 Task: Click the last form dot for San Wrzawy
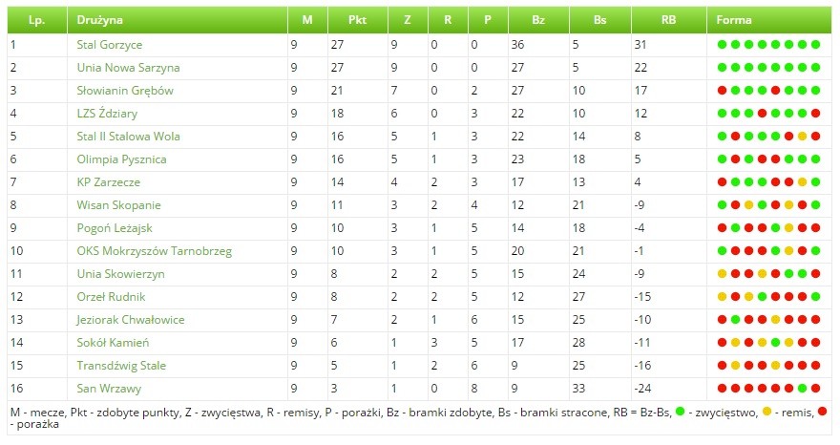816,388
